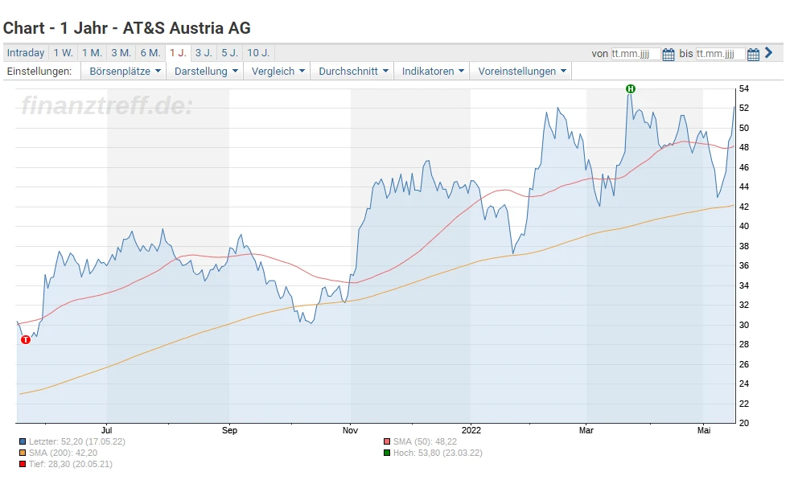Open the Darstellung dropdown menu
The image size is (794, 480).
click(206, 71)
